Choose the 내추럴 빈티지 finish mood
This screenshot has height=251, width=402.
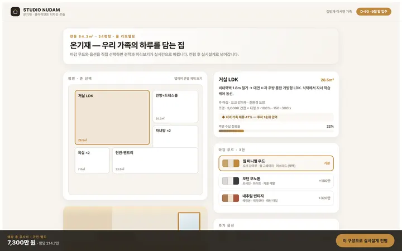point(276,198)
